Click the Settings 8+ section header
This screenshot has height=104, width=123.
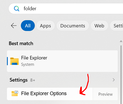(x=22, y=80)
